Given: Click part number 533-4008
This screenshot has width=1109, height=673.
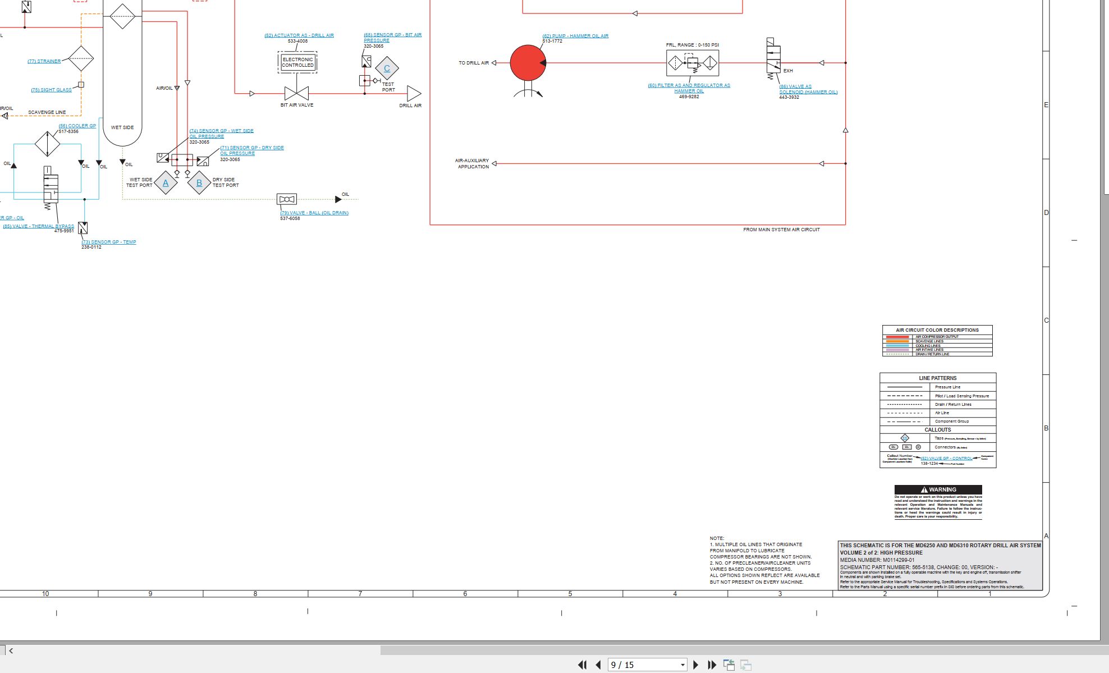Looking at the screenshot, I should (297, 41).
